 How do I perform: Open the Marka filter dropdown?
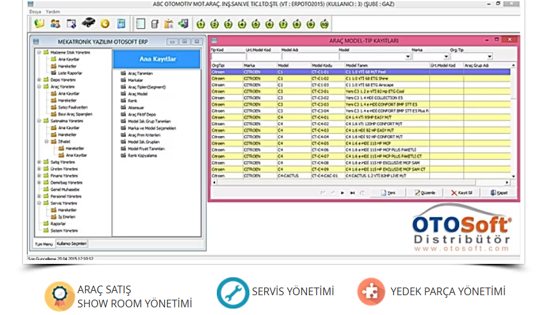pos(445,56)
